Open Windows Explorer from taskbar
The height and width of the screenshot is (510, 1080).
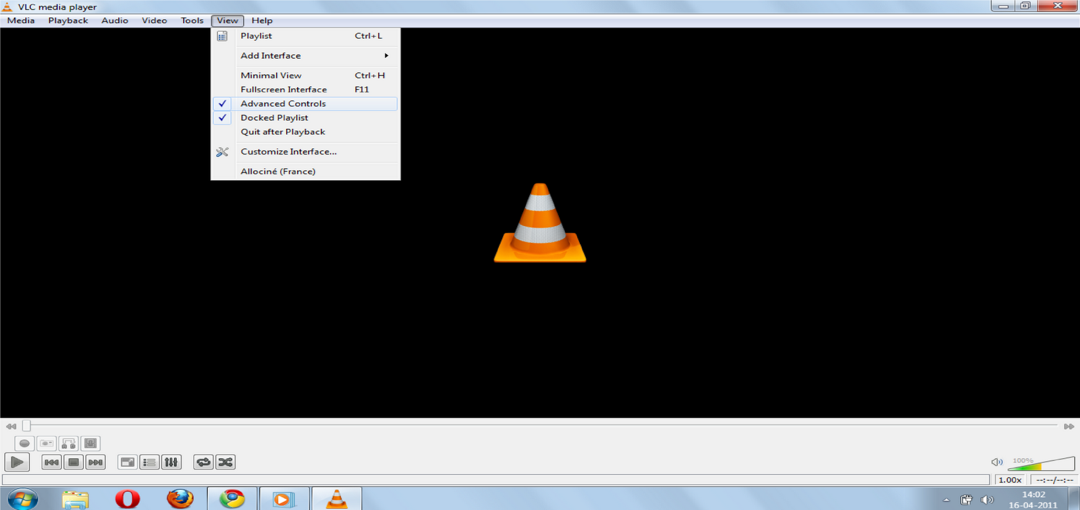[75, 499]
